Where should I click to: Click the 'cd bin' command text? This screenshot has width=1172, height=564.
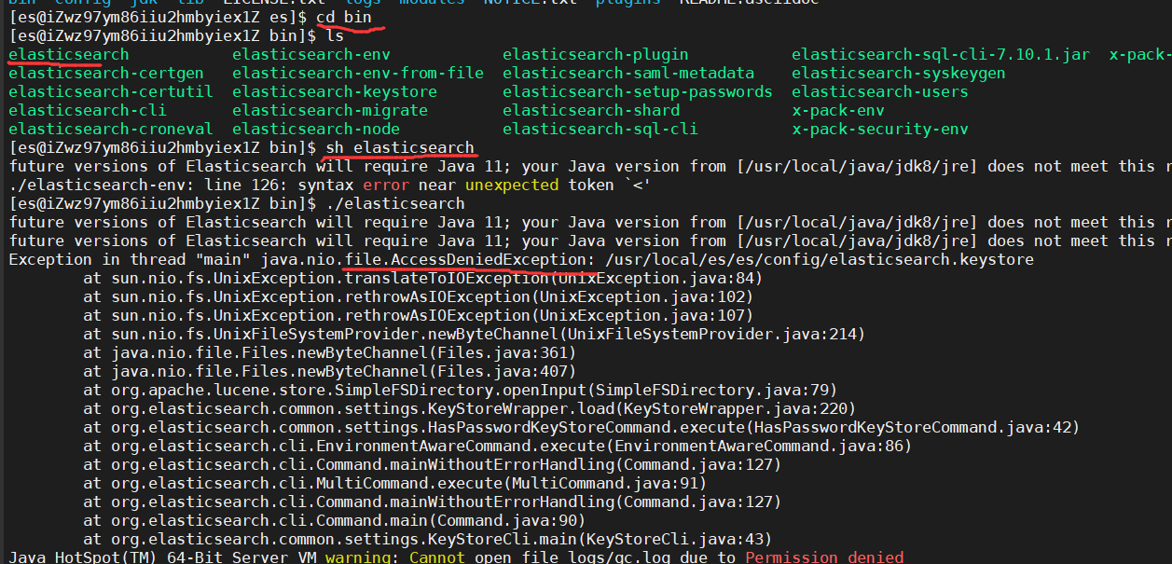point(344,17)
